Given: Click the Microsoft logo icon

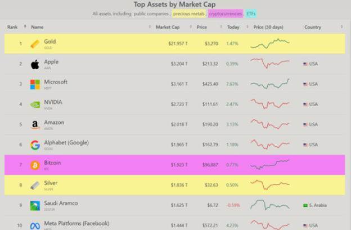Looking at the screenshot, I should (35, 84).
